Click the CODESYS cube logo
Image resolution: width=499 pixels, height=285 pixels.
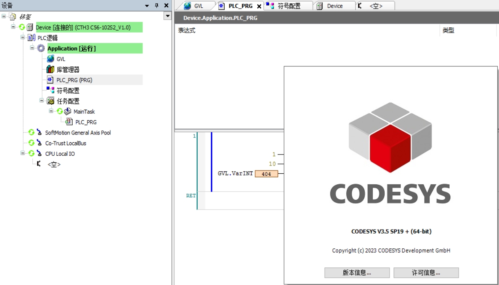coord(390,137)
